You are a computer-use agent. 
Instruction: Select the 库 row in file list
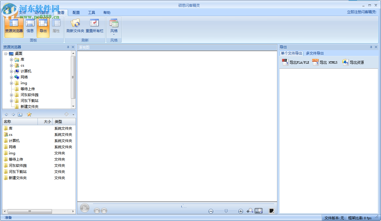click(39, 128)
